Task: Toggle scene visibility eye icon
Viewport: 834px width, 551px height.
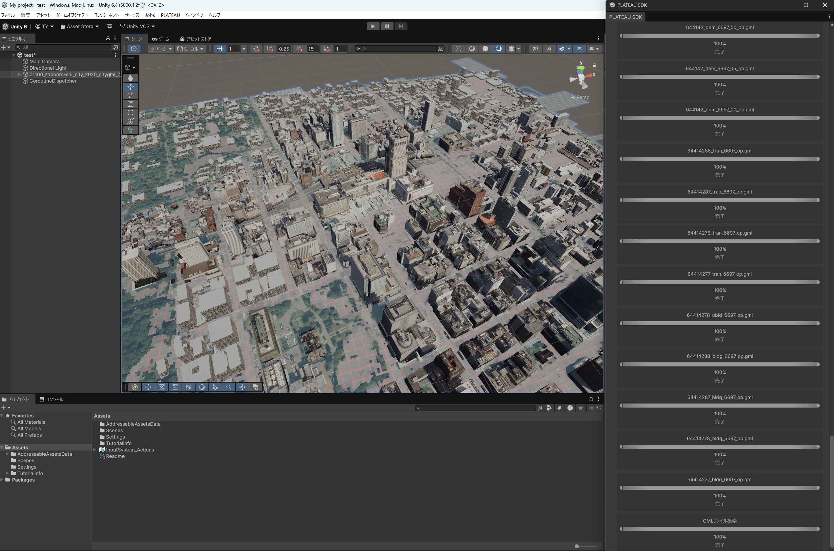Action: click(579, 49)
